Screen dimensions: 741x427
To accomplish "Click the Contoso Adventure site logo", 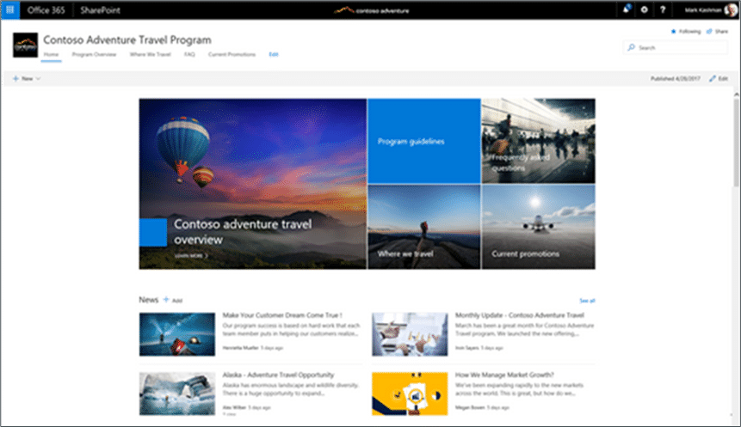I will [x=25, y=46].
